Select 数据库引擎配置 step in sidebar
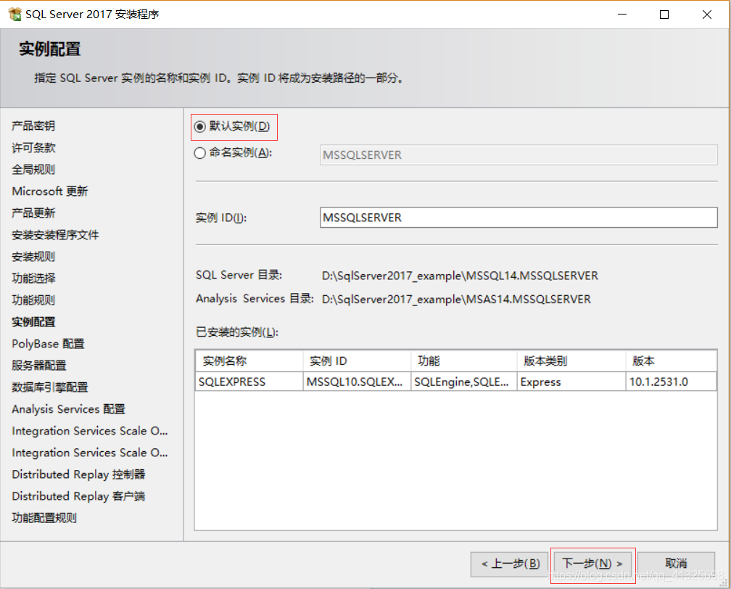This screenshot has width=731, height=589. [x=50, y=387]
